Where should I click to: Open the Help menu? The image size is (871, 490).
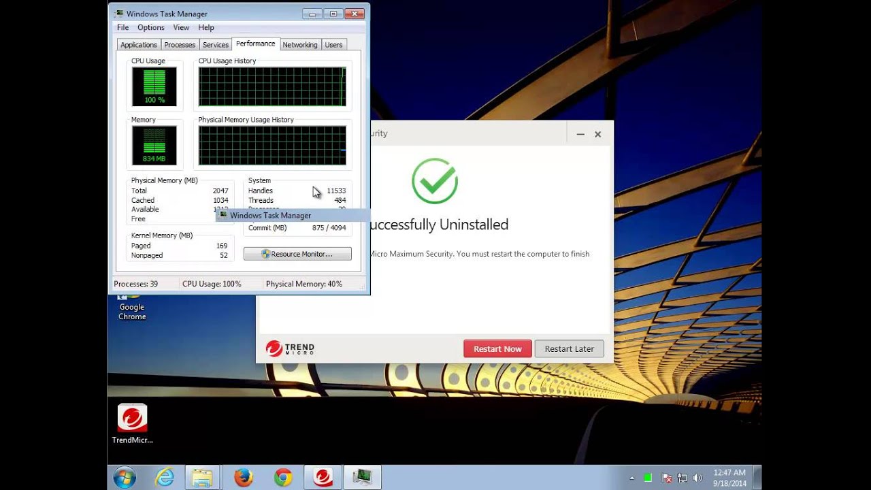[x=206, y=27]
